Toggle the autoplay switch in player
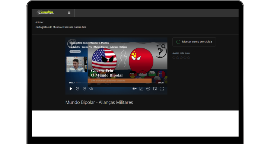This screenshot has width=268, height=144. point(134,89)
